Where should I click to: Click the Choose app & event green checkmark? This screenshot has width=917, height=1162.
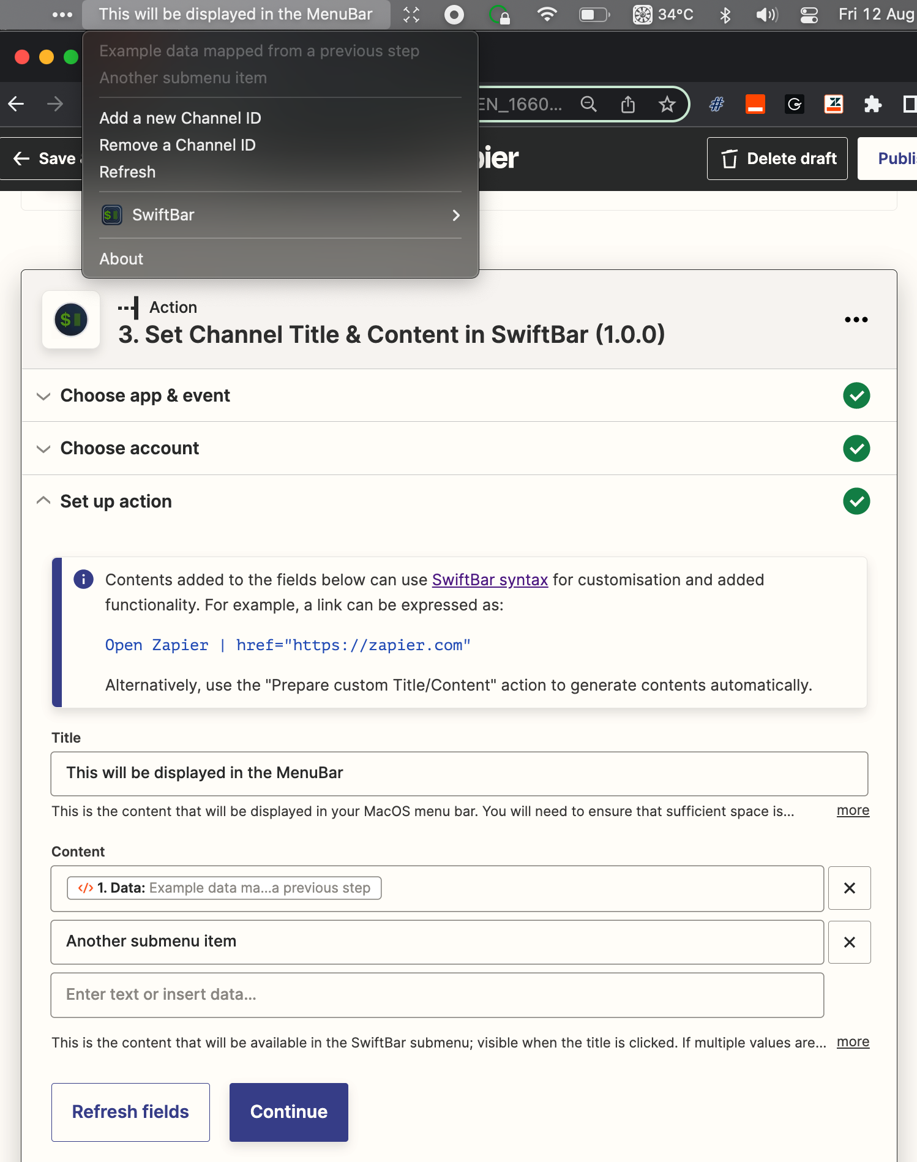pyautogui.click(x=856, y=395)
